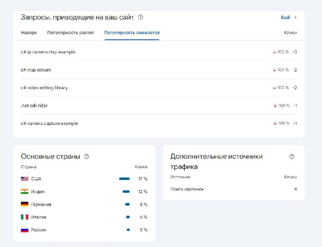
Task: Click the decline arrow for 'c# video editing library'
Action: (275, 88)
